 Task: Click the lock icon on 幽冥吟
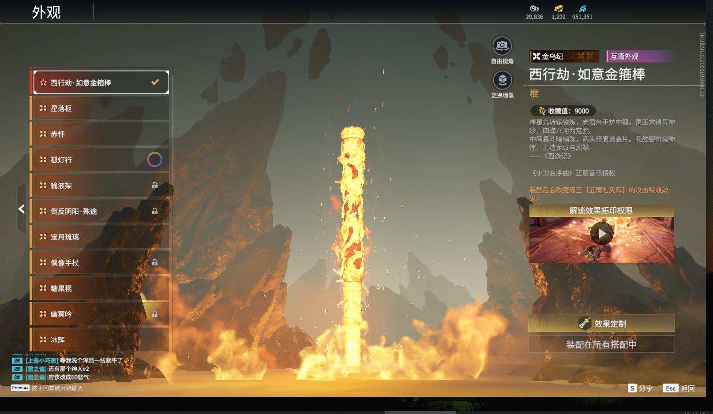[155, 314]
